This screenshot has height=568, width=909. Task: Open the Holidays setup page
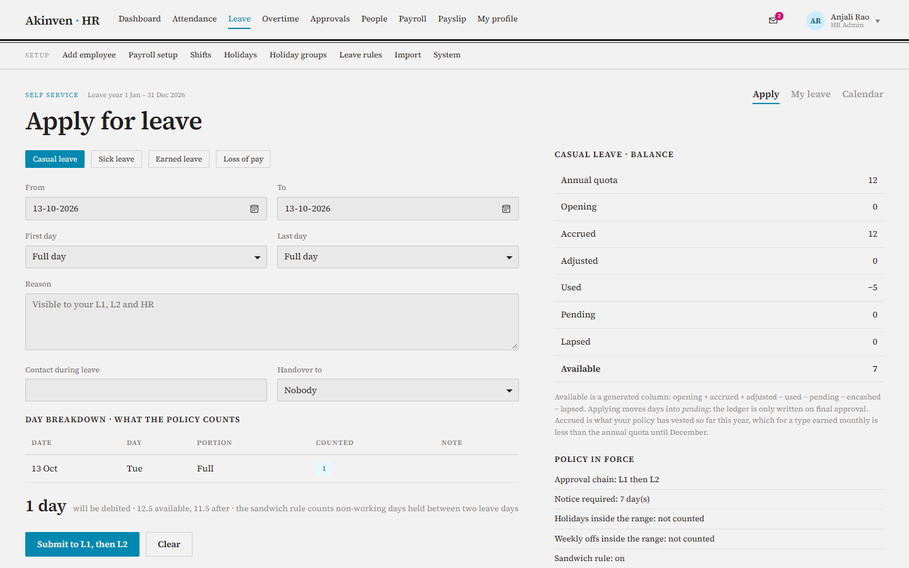(241, 55)
